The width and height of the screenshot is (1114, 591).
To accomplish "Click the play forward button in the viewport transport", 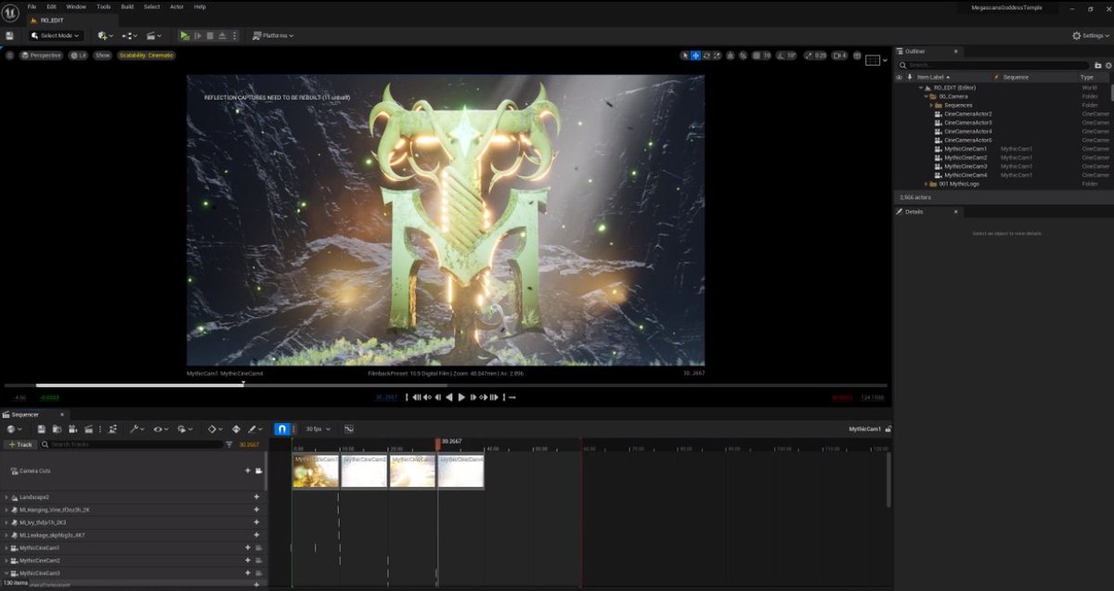I will click(461, 397).
